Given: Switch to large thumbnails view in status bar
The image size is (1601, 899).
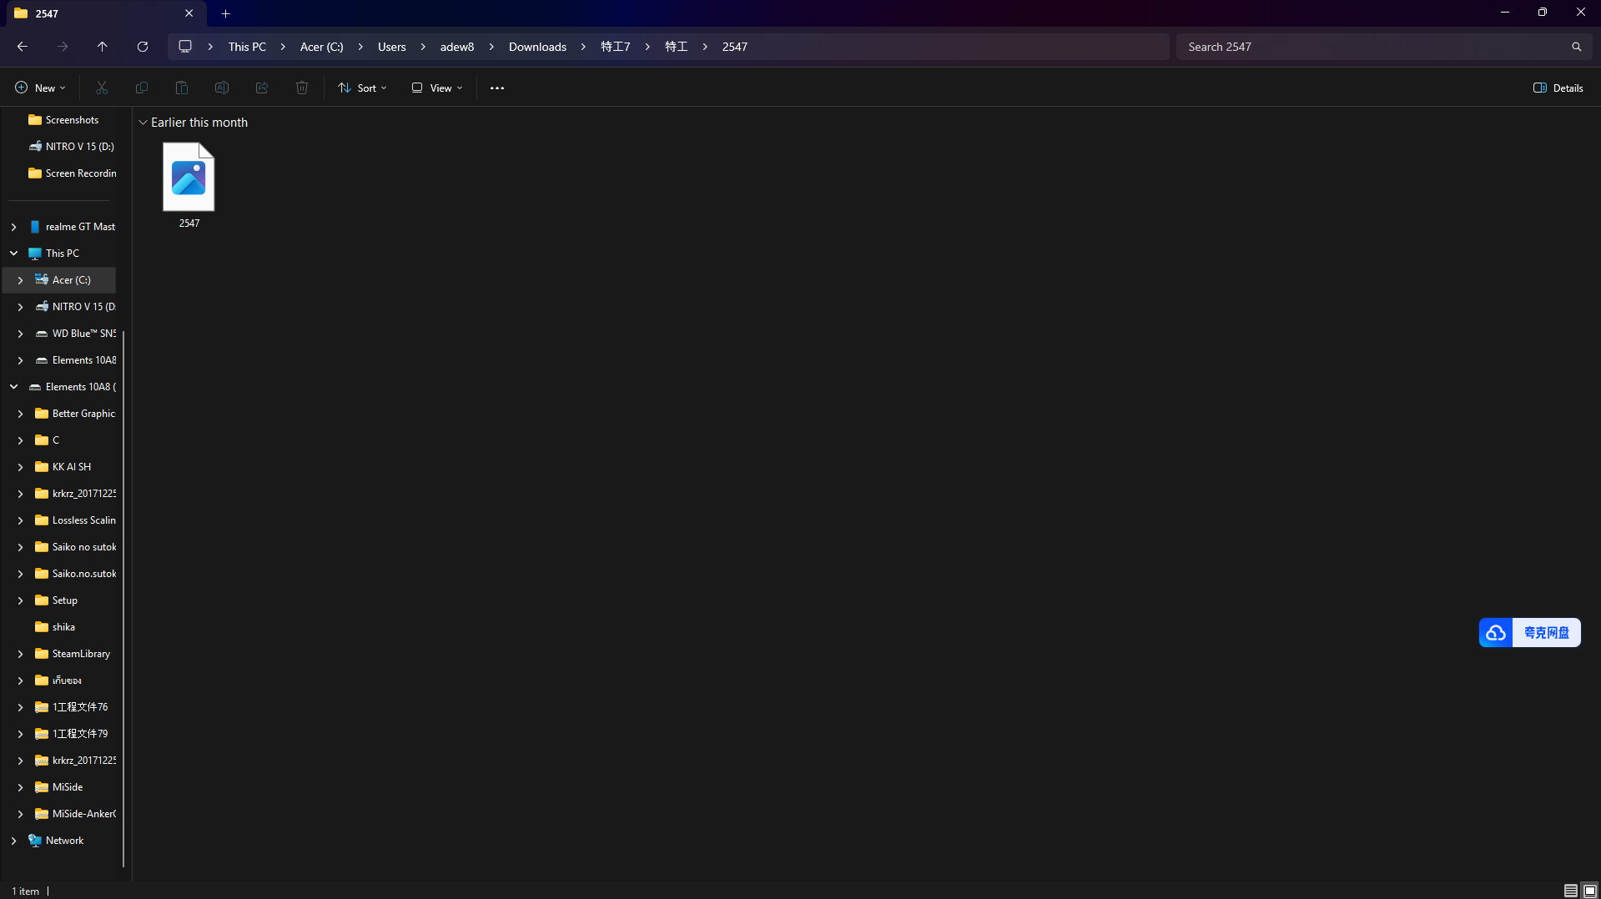Looking at the screenshot, I should [x=1589, y=891].
